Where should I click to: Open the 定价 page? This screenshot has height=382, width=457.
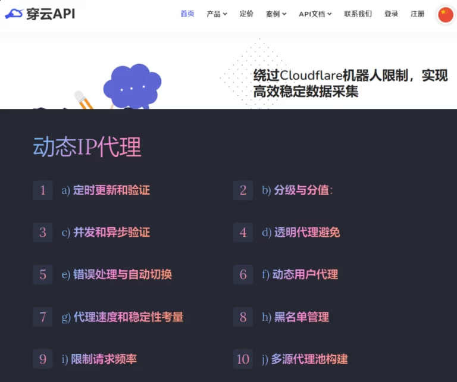246,14
